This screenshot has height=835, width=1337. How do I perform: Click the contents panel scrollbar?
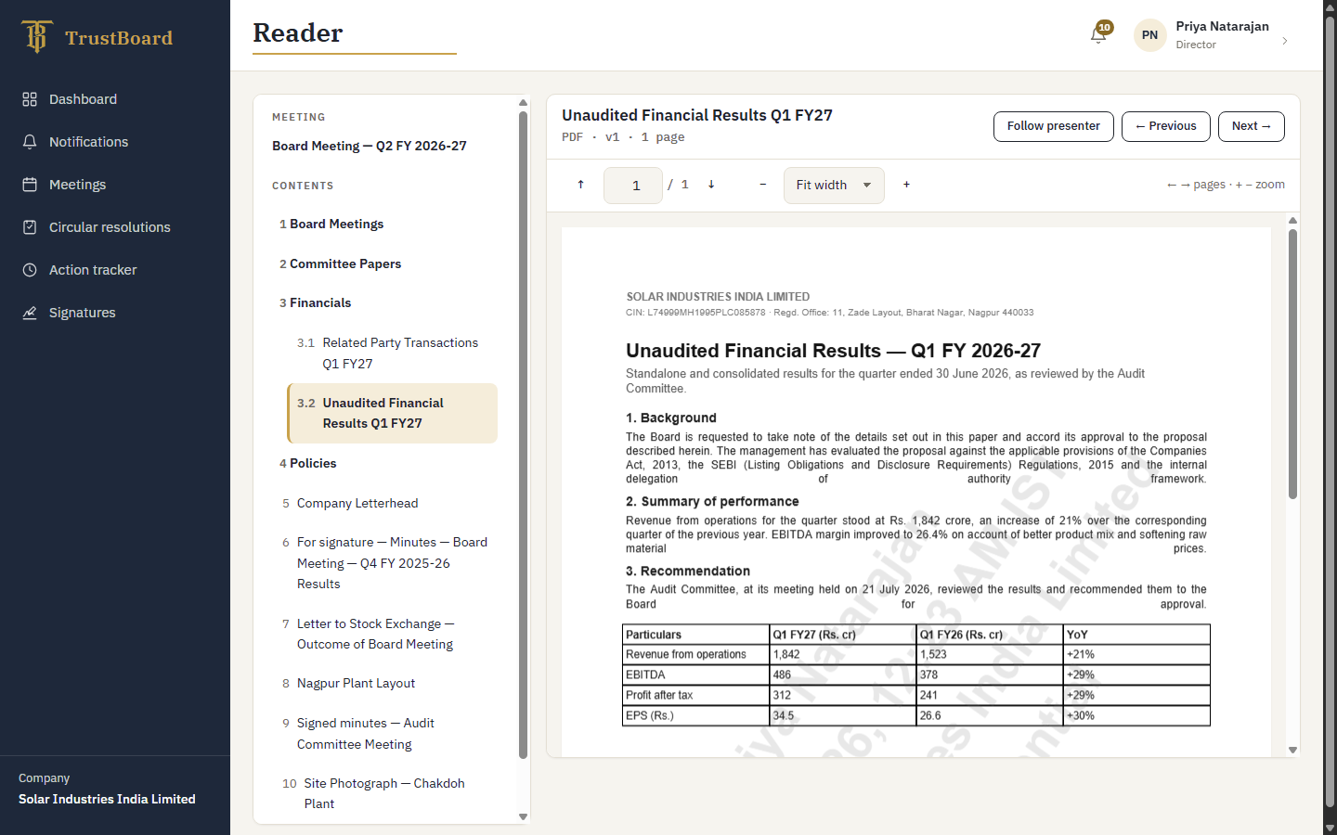coord(523,434)
